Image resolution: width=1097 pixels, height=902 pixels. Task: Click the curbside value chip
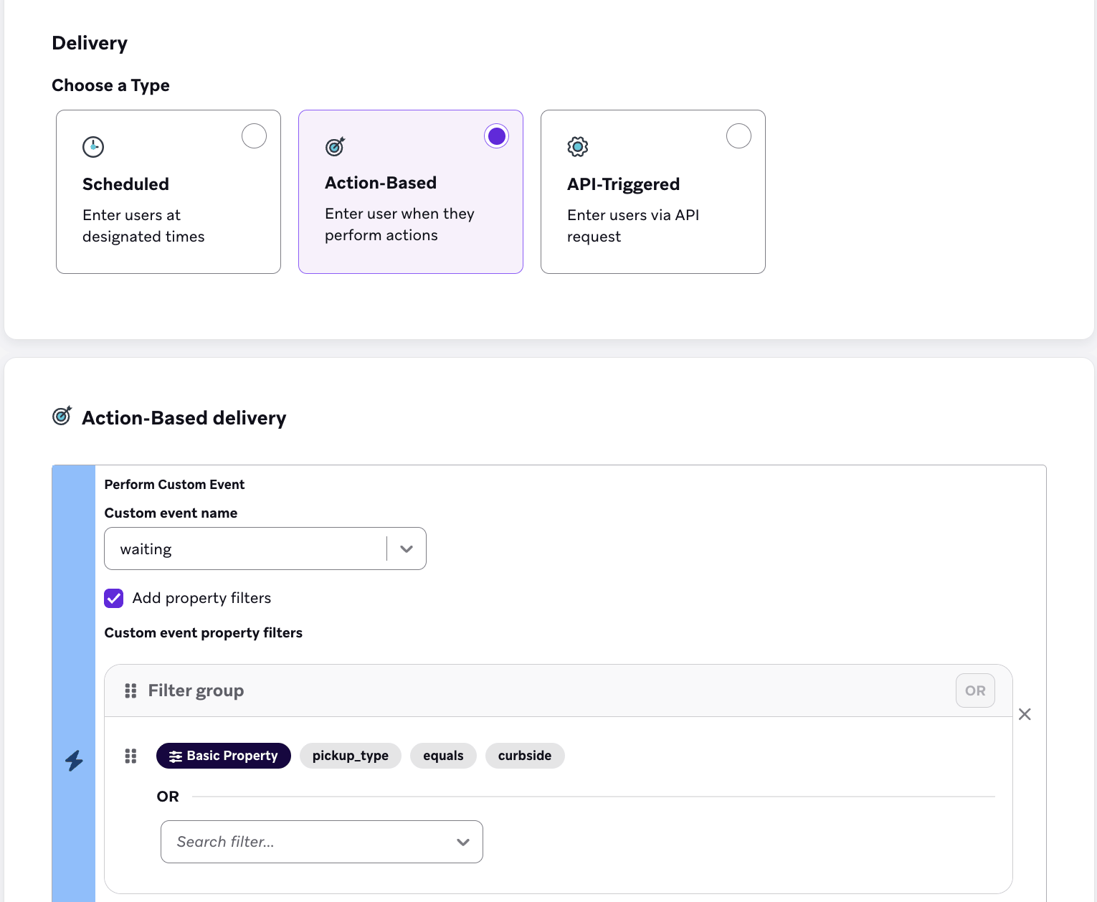click(x=525, y=756)
